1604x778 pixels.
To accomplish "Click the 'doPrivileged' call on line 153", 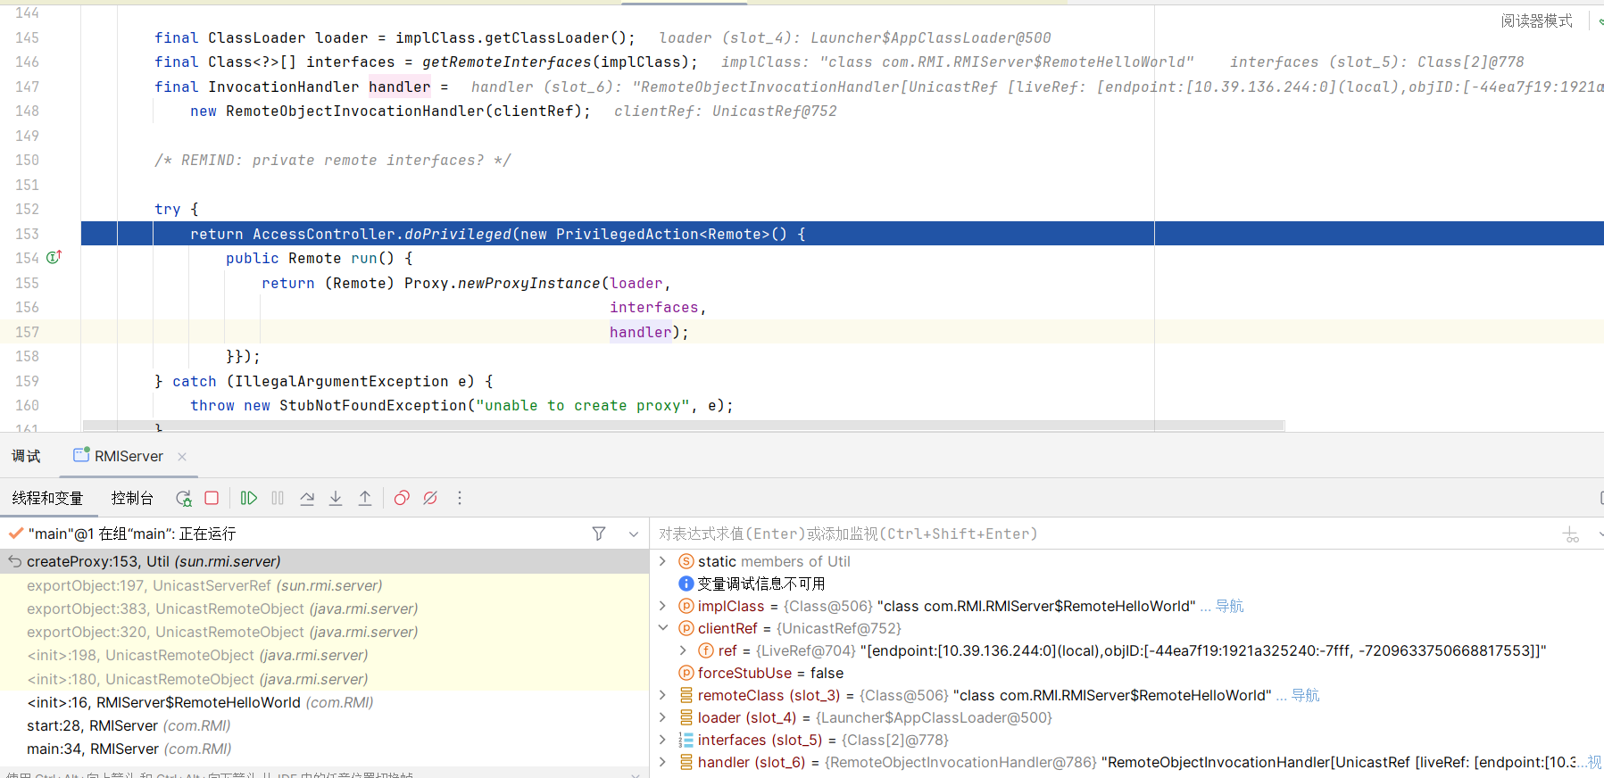I will 457,234.
